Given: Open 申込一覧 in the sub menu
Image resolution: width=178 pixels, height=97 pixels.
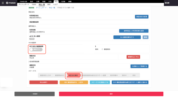Looking at the screenshot, I should pyautogui.click(x=42, y=5).
